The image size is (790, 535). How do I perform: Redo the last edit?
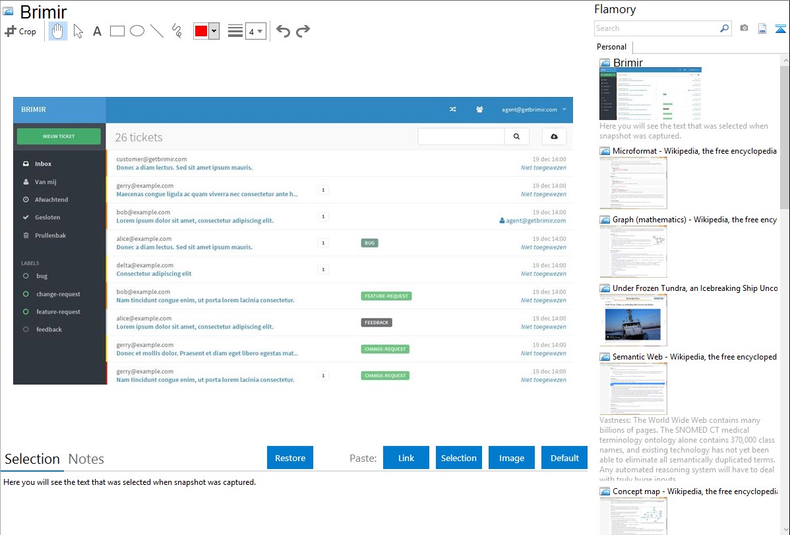coord(303,31)
